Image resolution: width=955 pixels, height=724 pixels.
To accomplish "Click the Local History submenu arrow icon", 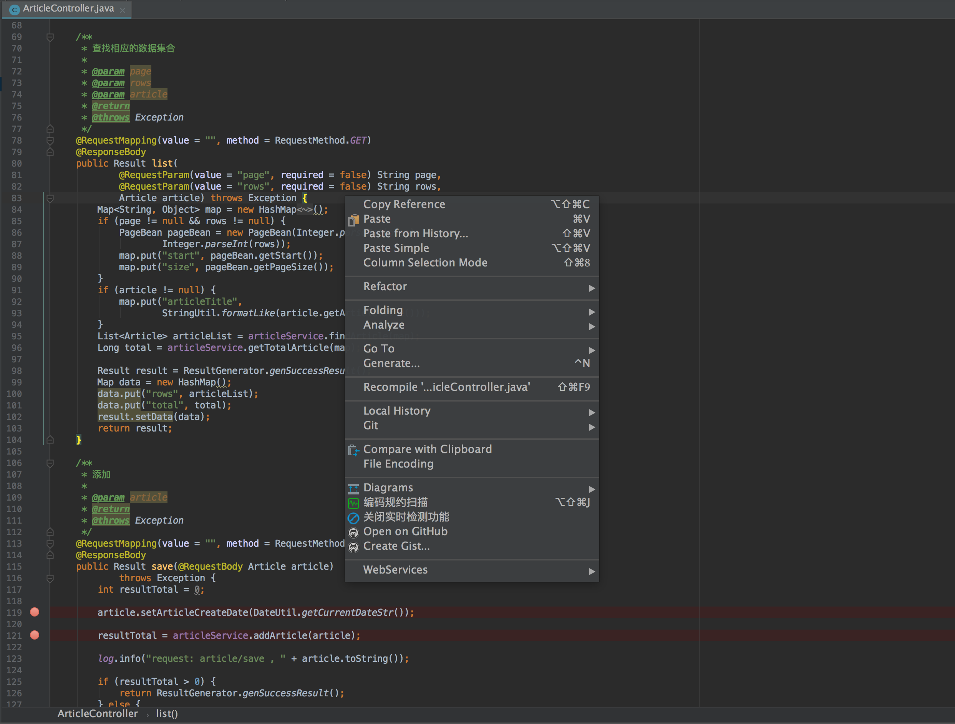I will [592, 411].
